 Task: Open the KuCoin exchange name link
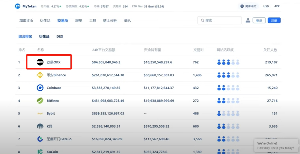tap(53, 152)
